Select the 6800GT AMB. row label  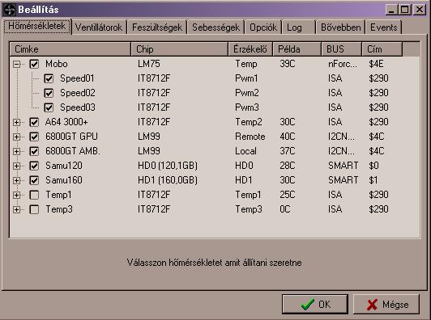pyautogui.click(x=73, y=151)
